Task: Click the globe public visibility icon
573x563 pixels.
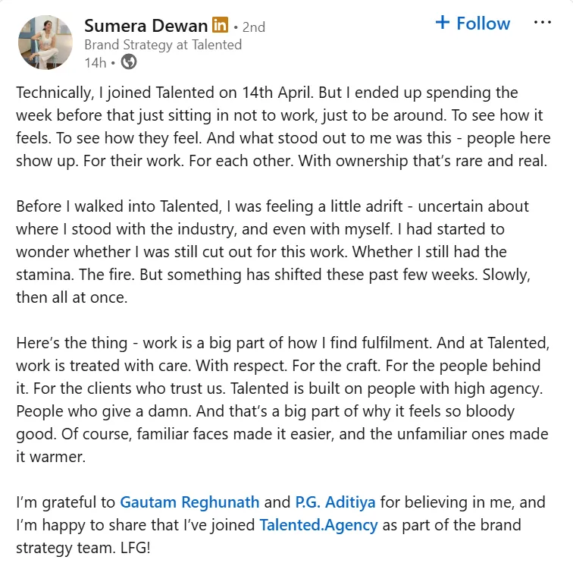Action: point(129,61)
